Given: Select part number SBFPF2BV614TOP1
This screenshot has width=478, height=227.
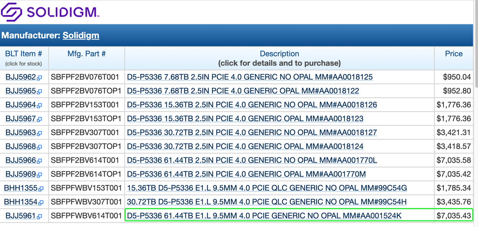Looking at the screenshot, I should [x=86, y=175].
